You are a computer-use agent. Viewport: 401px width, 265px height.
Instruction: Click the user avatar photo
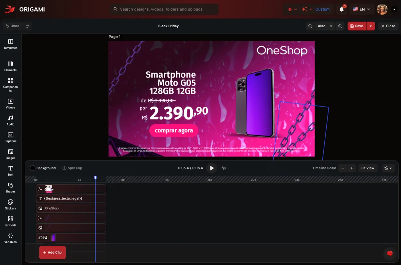[382, 9]
